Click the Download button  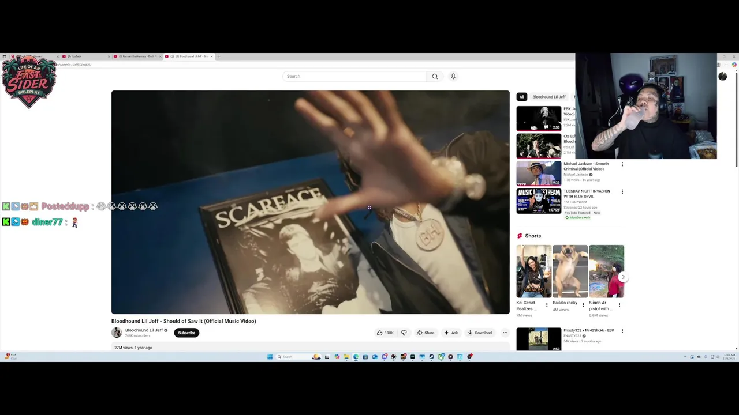click(480, 333)
